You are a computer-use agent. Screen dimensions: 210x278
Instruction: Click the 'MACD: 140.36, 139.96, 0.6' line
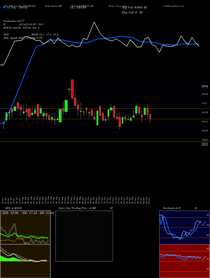point(21,28)
